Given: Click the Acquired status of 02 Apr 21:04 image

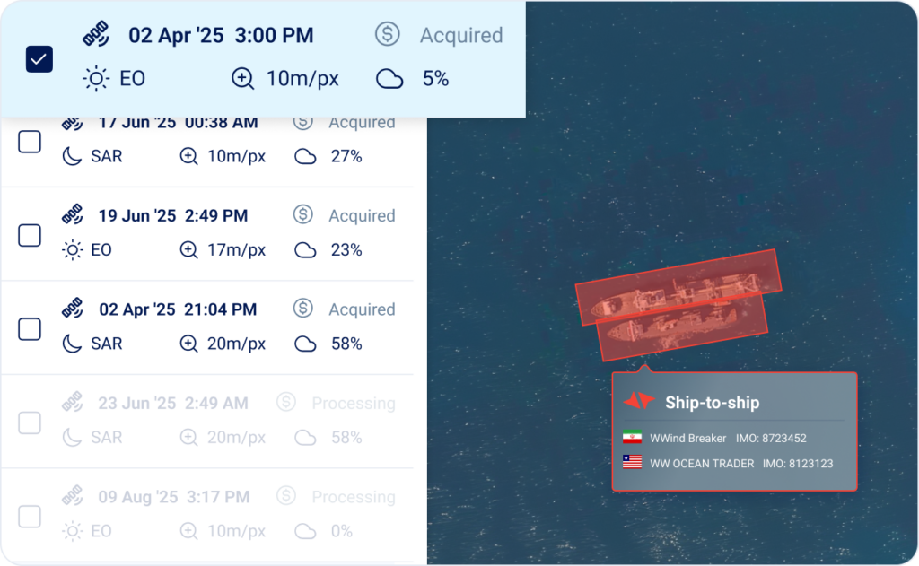Looking at the screenshot, I should tap(362, 309).
